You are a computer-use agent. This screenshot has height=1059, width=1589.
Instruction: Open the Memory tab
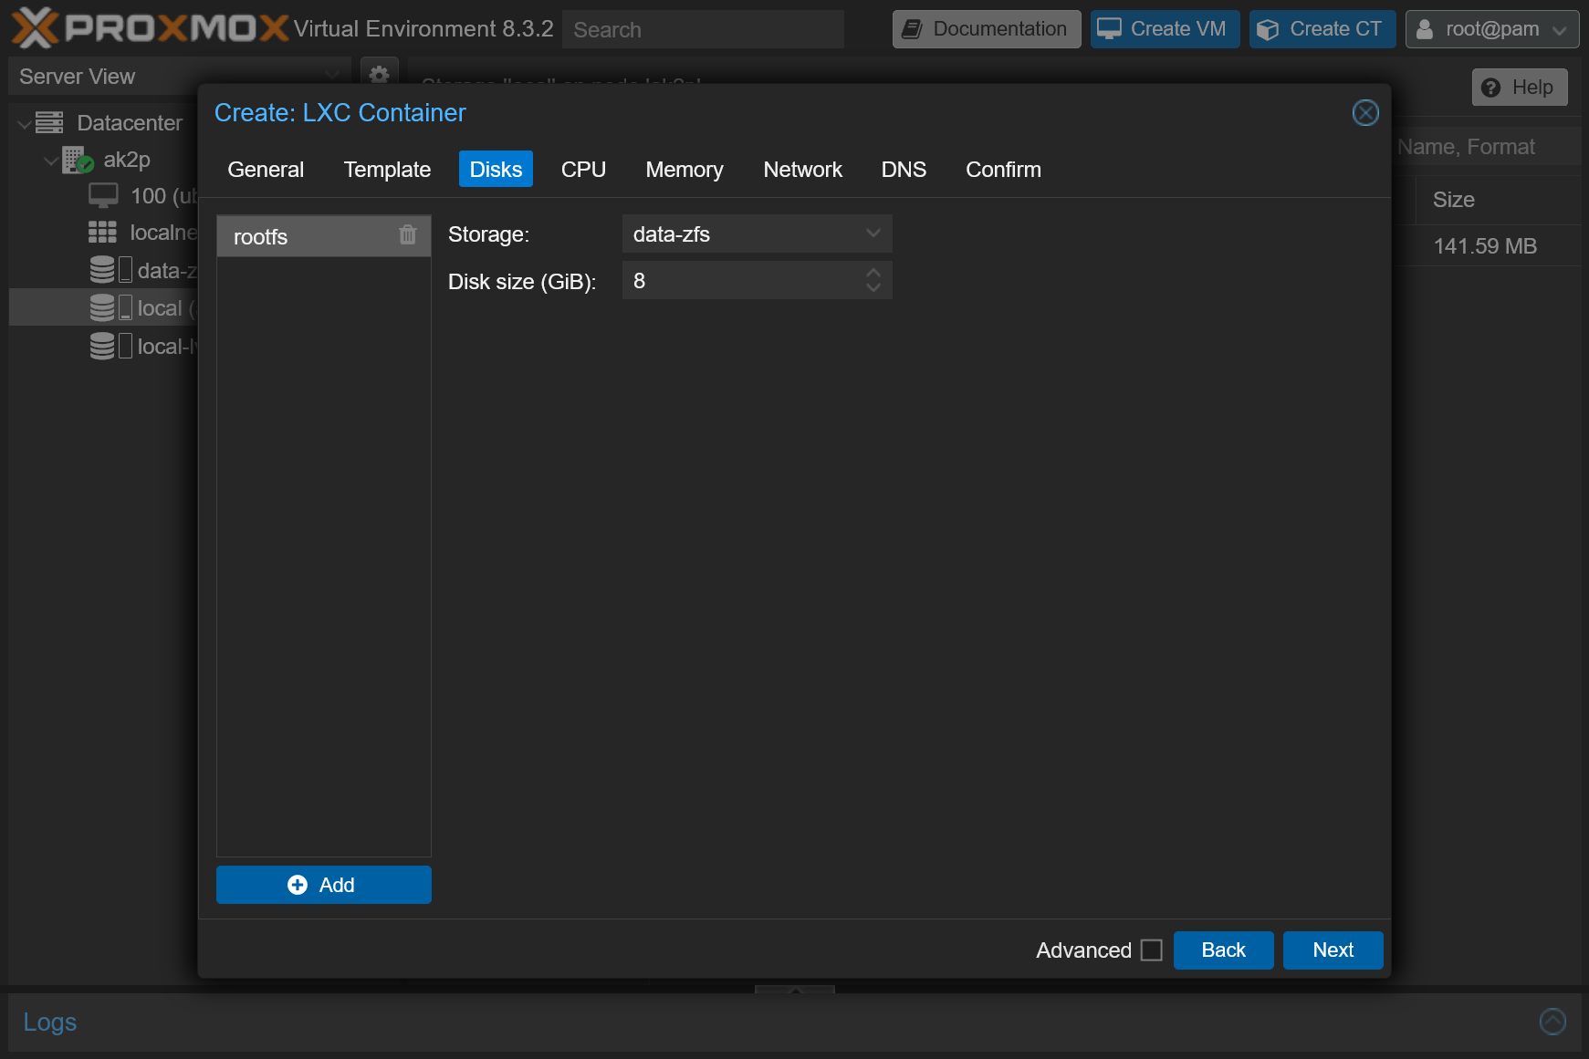(x=685, y=170)
